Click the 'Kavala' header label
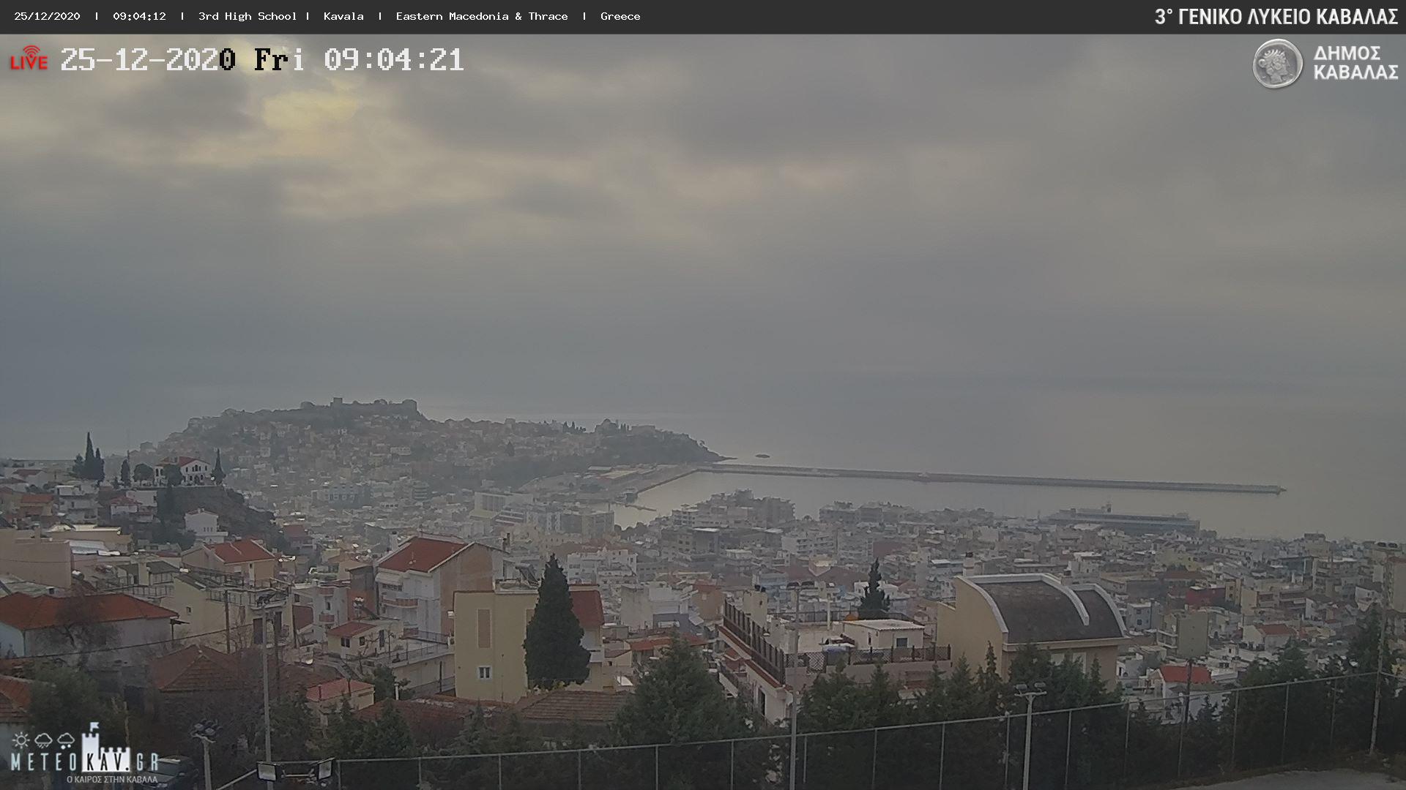 (x=343, y=16)
